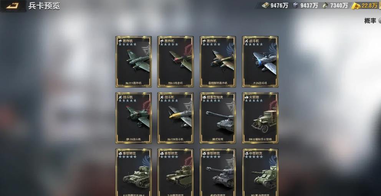Click the back arrow icon
This screenshot has width=381, height=196.
click(x=13, y=6)
